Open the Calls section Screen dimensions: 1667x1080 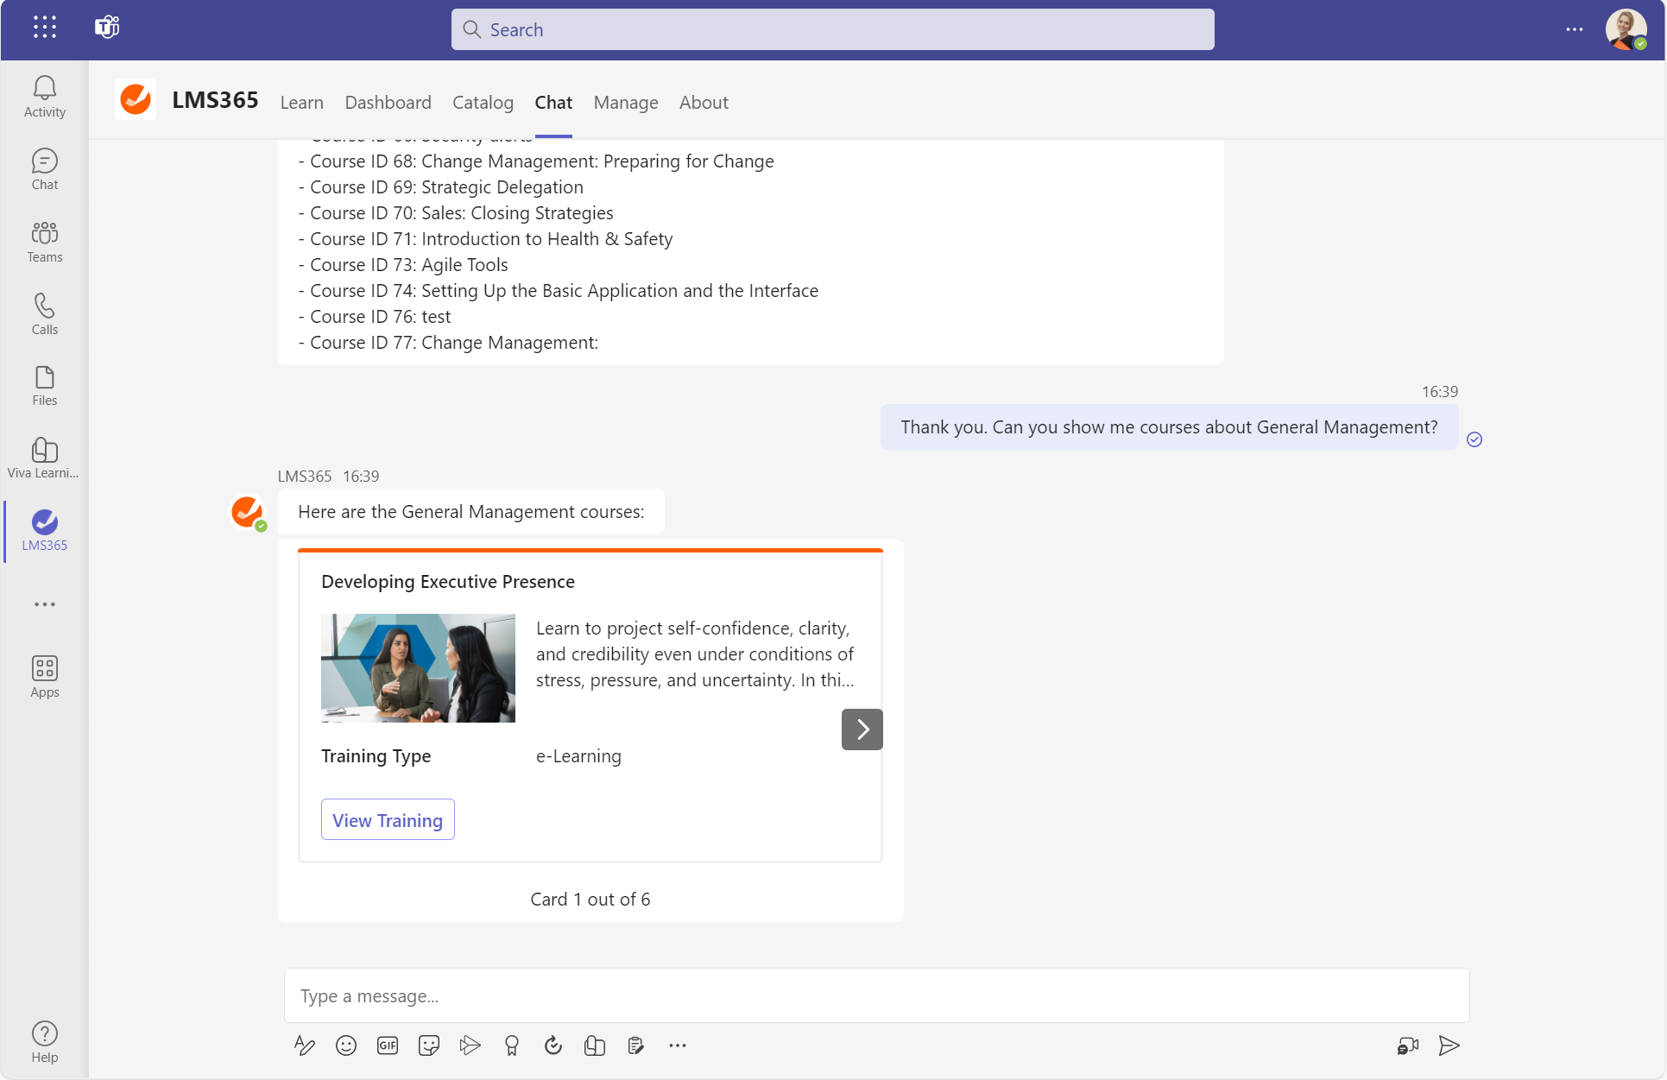[44, 313]
